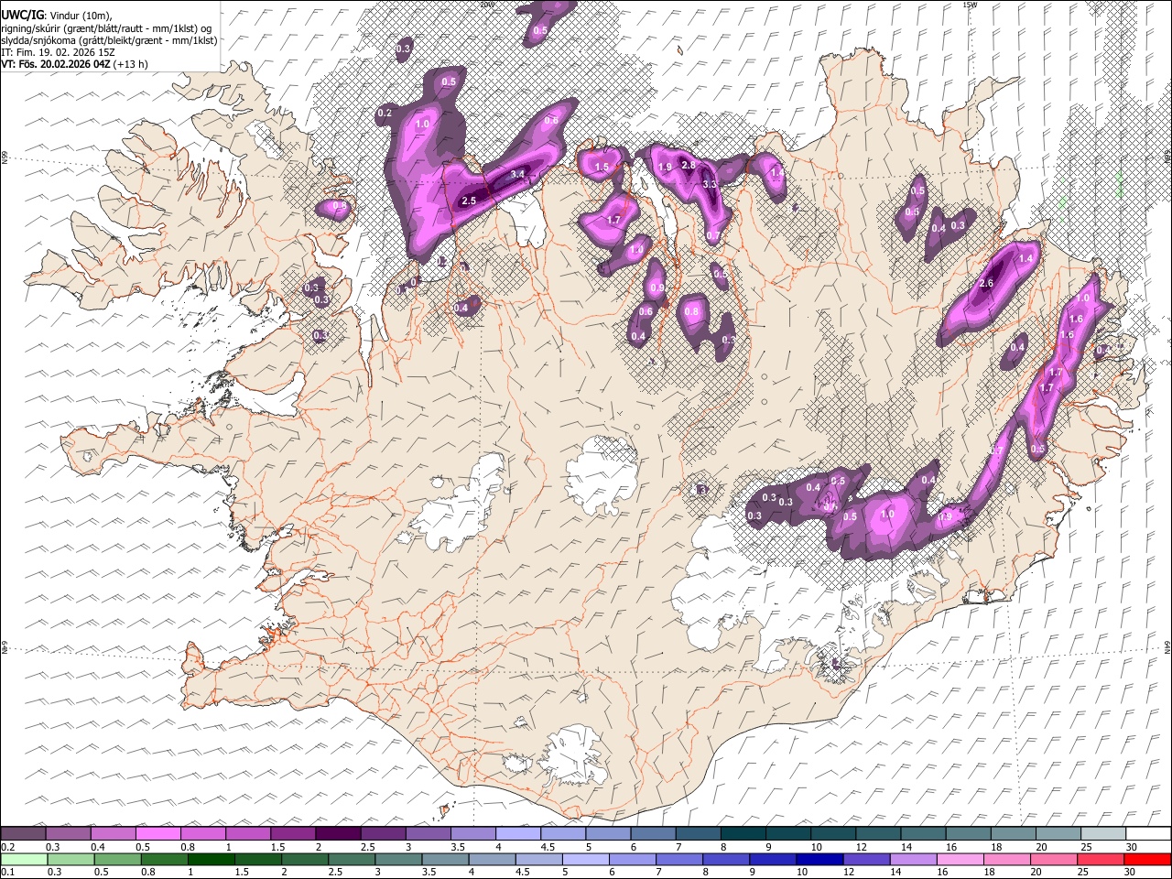Viewport: 1172px width, 879px height.
Task: Click the '20W' longitude label
Action: (x=488, y=5)
